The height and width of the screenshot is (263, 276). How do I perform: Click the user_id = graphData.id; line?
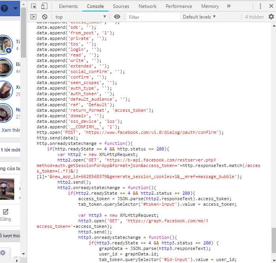tap(129, 254)
